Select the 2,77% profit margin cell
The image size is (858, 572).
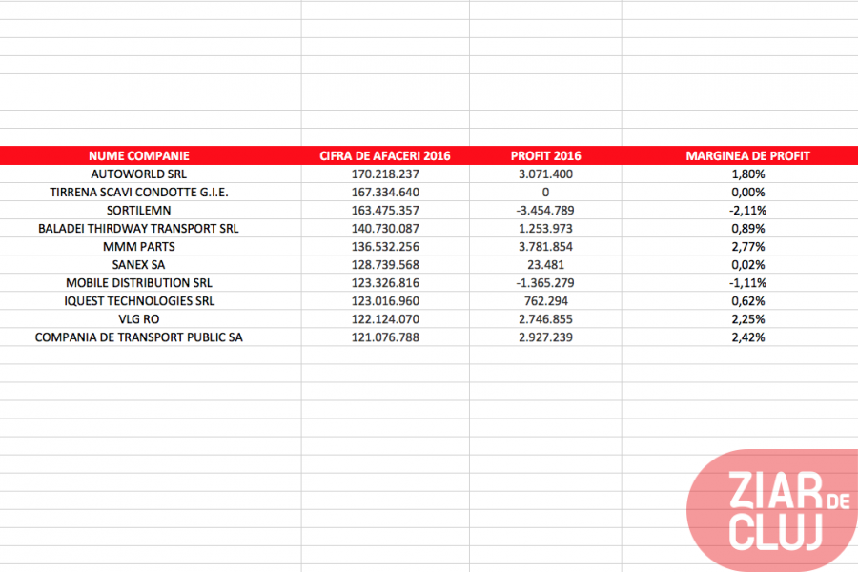748,247
